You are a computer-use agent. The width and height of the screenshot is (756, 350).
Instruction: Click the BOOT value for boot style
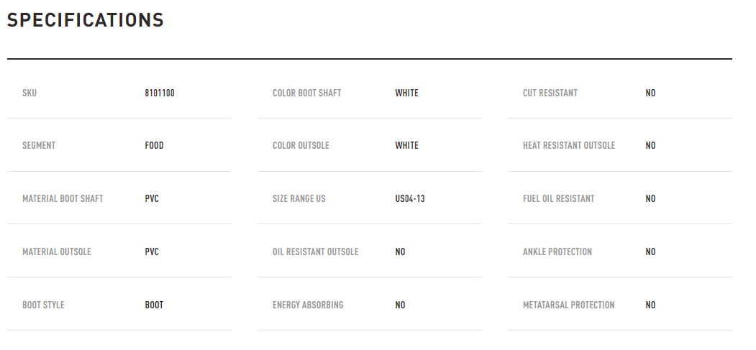[x=154, y=305]
